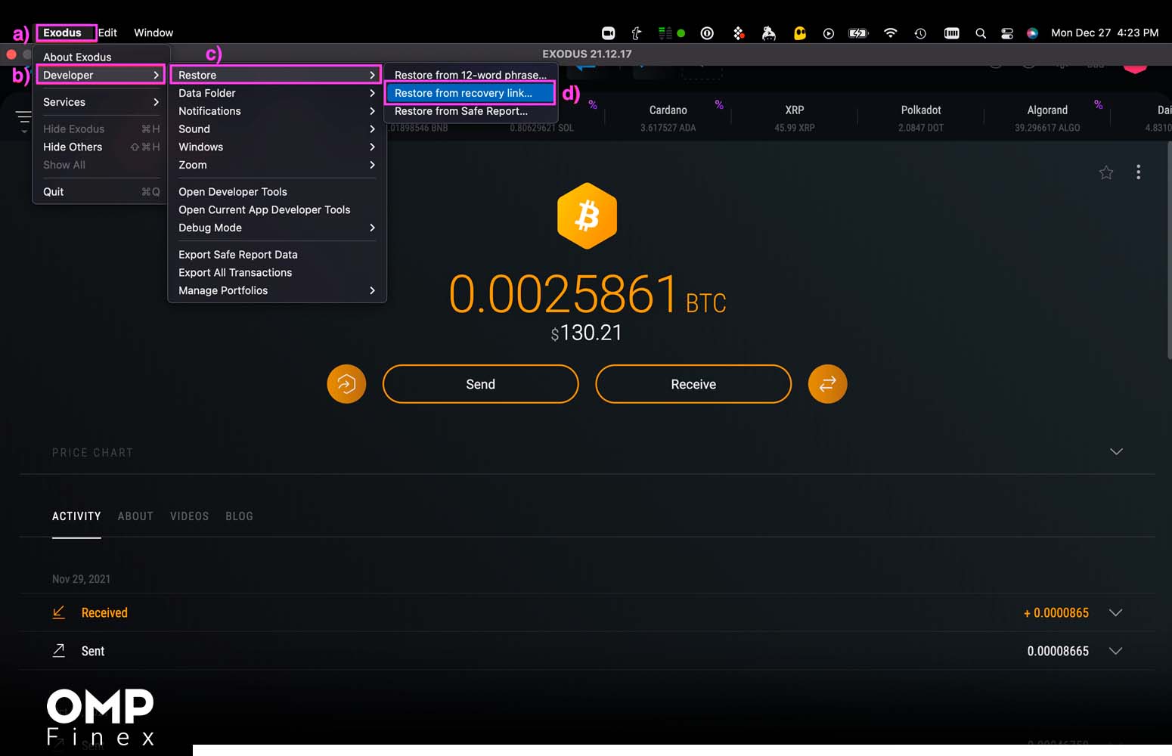Switch to the About tab

[x=135, y=516]
